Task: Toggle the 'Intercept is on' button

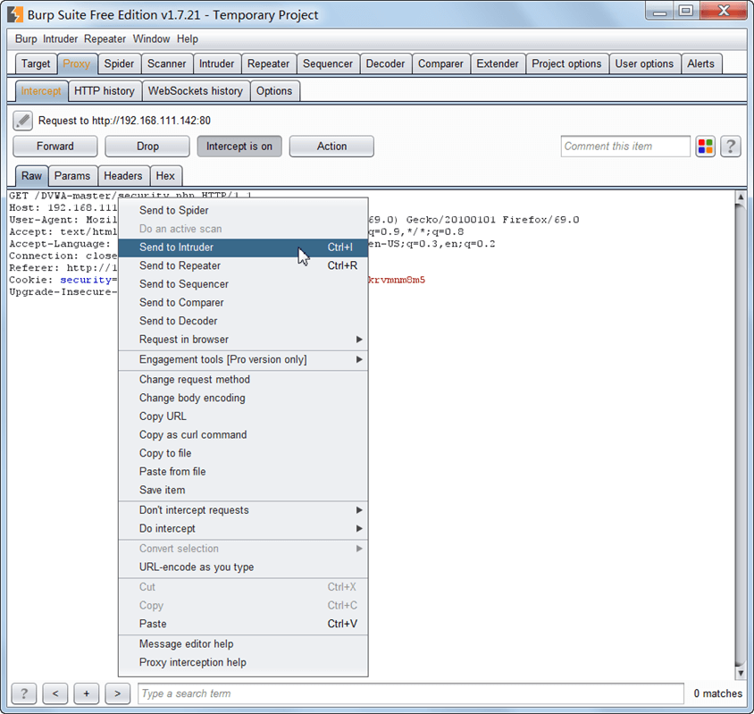Action: (x=239, y=147)
